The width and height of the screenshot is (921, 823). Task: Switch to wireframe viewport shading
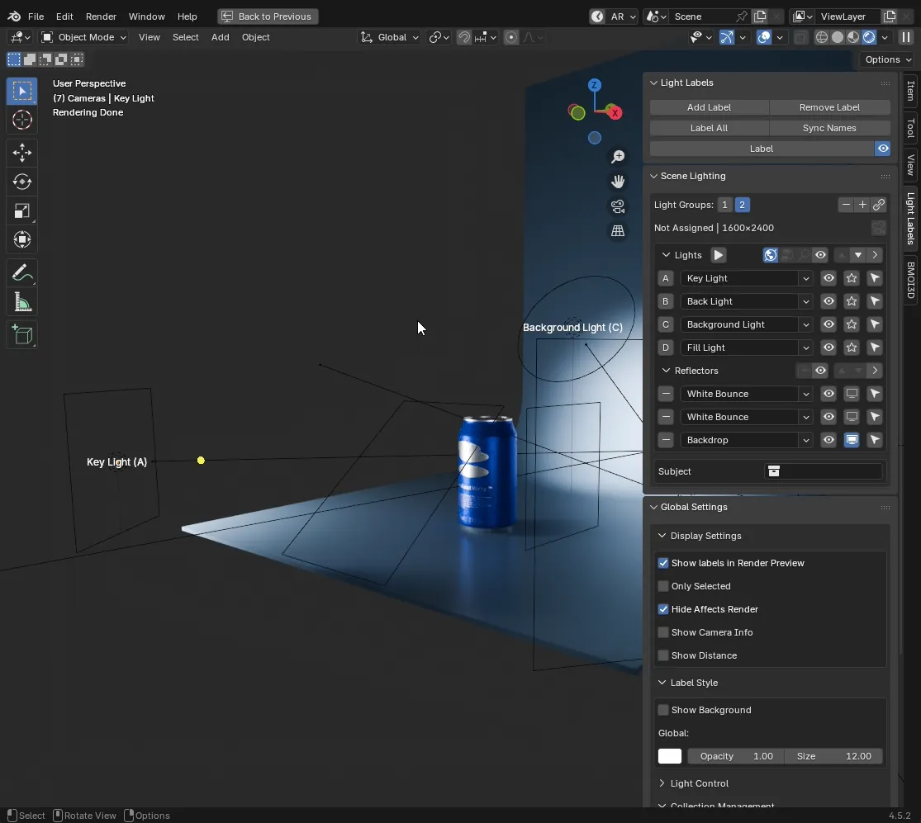(822, 37)
